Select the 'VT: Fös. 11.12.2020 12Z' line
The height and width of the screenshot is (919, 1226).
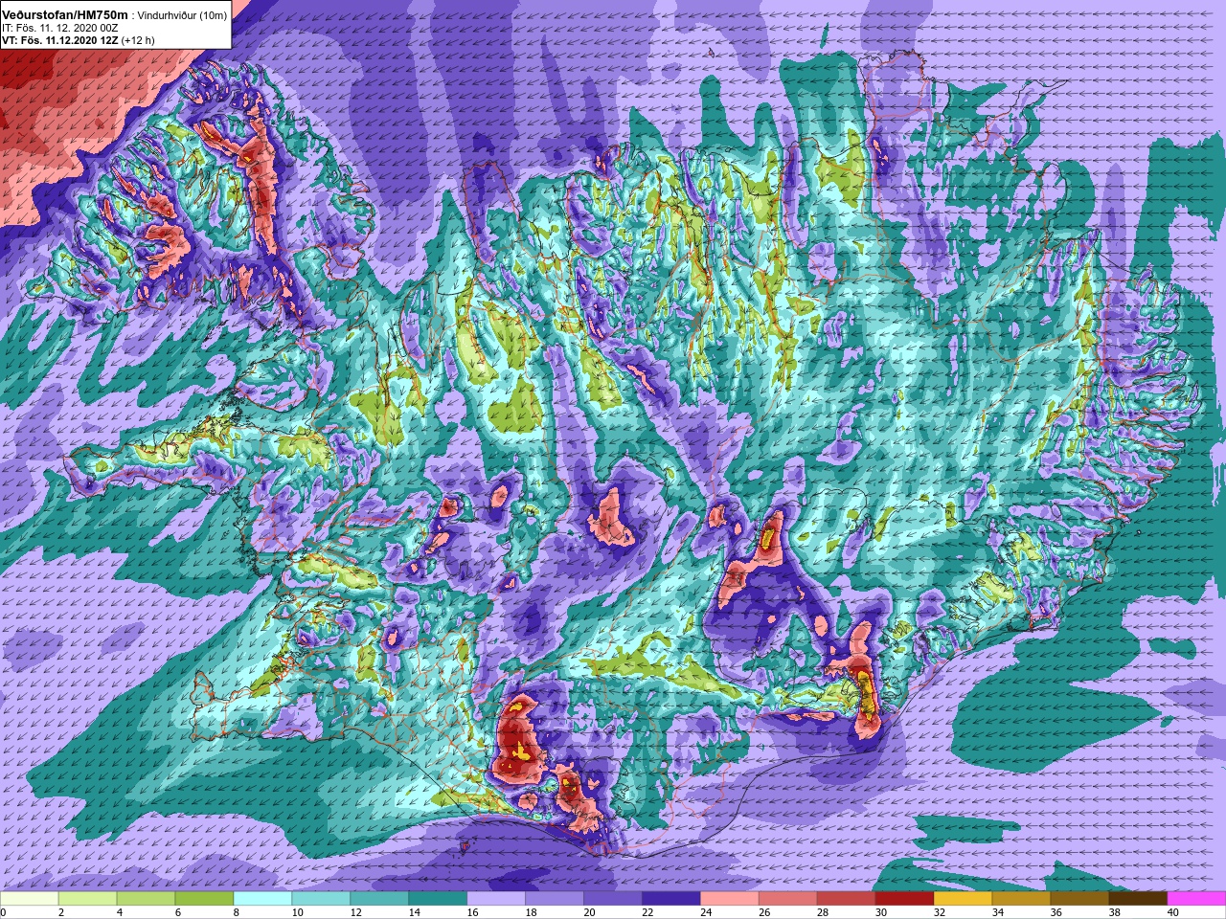coord(60,40)
